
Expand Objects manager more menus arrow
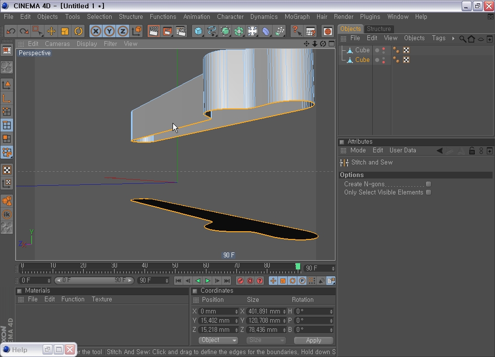453,38
